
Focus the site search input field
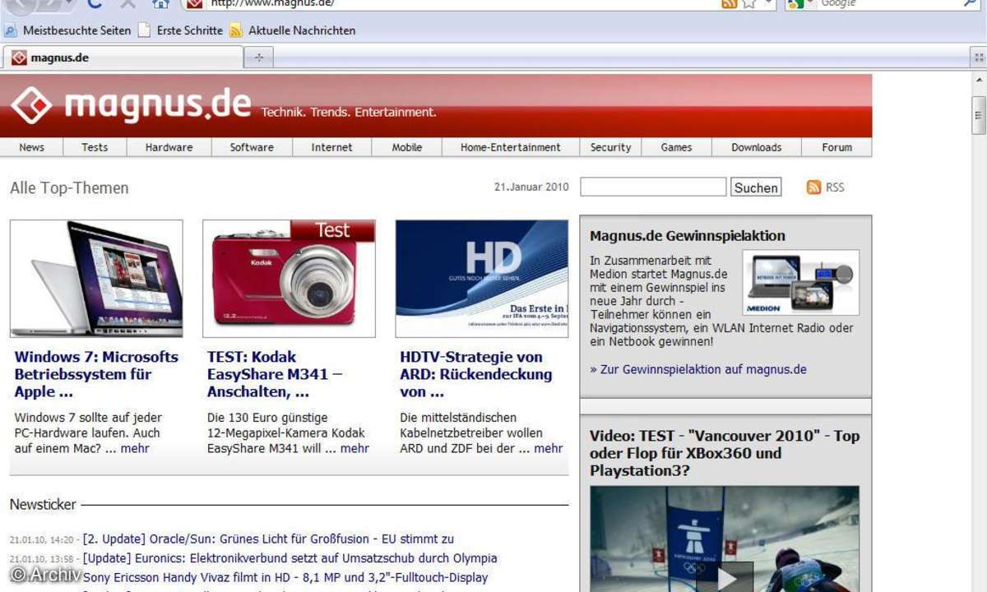coord(653,187)
